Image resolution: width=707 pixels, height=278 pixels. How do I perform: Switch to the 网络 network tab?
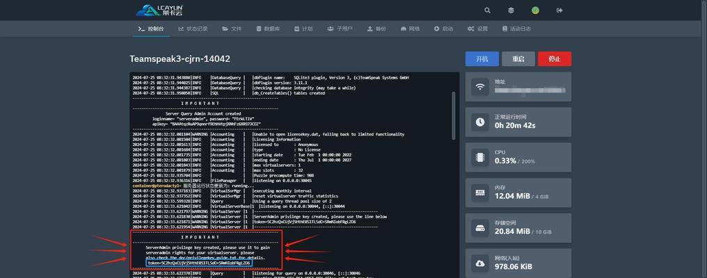[x=410, y=28]
